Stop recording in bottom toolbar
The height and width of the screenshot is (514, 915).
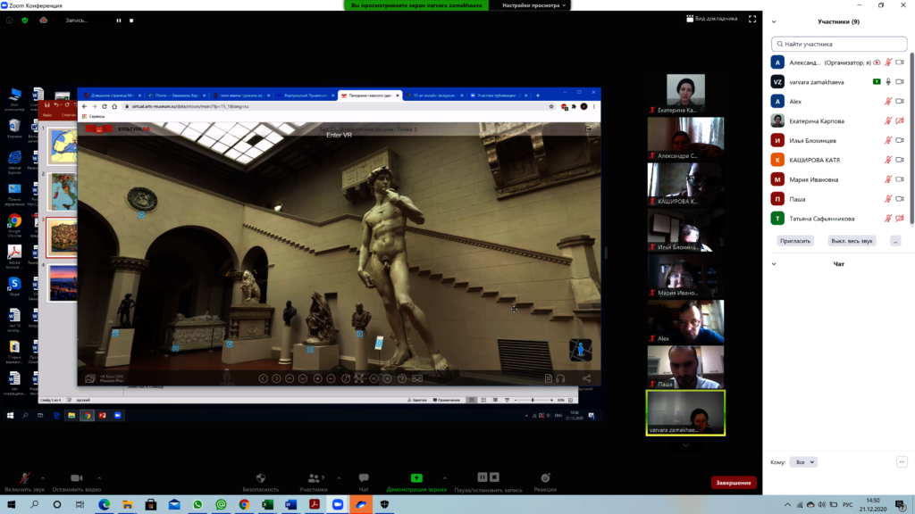(494, 477)
